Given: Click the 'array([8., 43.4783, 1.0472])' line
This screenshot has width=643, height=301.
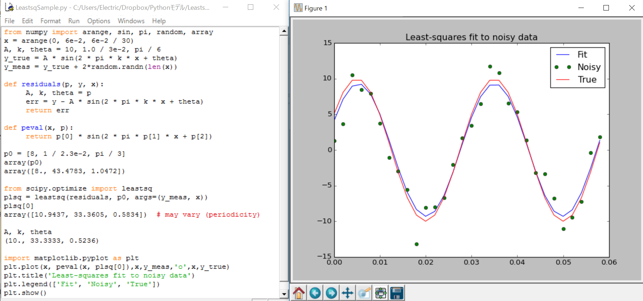Looking at the screenshot, I should point(64,171).
